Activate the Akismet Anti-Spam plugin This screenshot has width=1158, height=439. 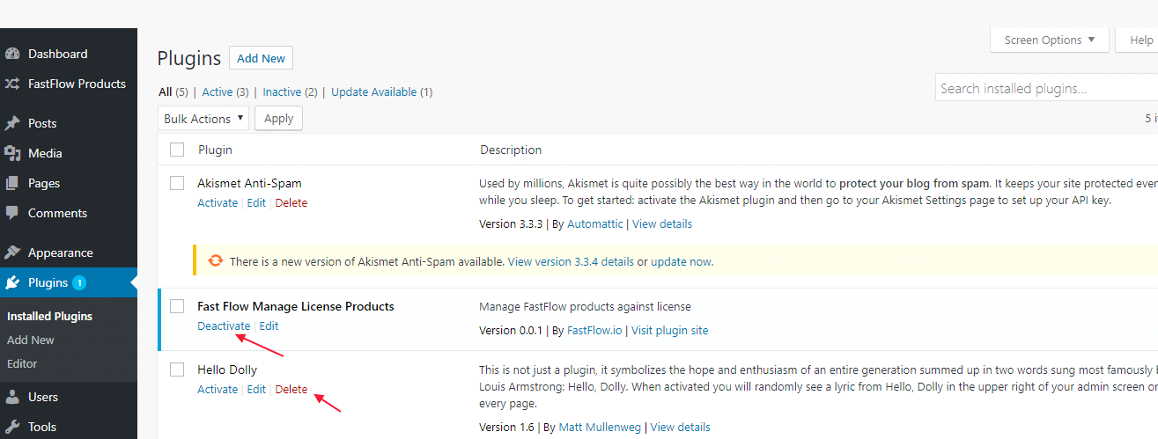click(x=218, y=202)
